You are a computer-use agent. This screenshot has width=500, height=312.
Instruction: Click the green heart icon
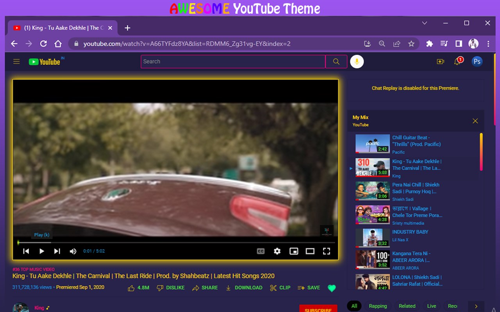pos(332,288)
